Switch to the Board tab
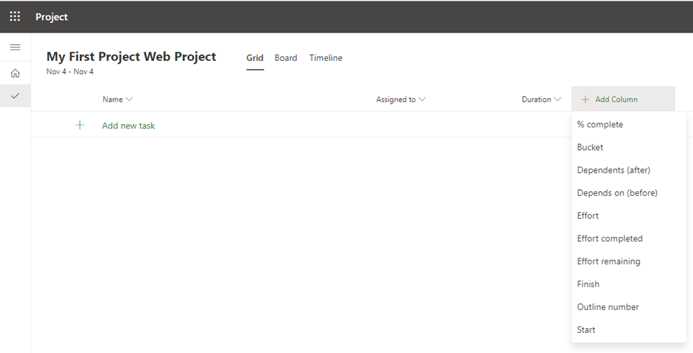693x353 pixels. [286, 58]
